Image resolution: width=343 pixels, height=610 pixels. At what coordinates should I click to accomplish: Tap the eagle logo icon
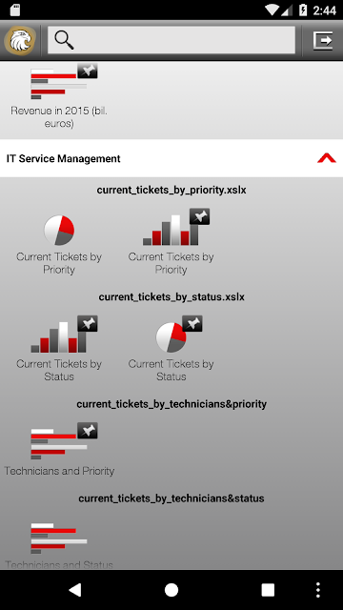(20, 40)
